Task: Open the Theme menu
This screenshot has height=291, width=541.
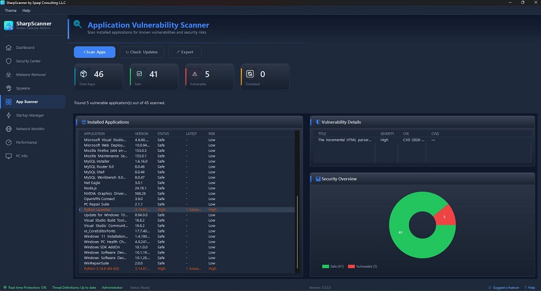Action: coord(11,10)
